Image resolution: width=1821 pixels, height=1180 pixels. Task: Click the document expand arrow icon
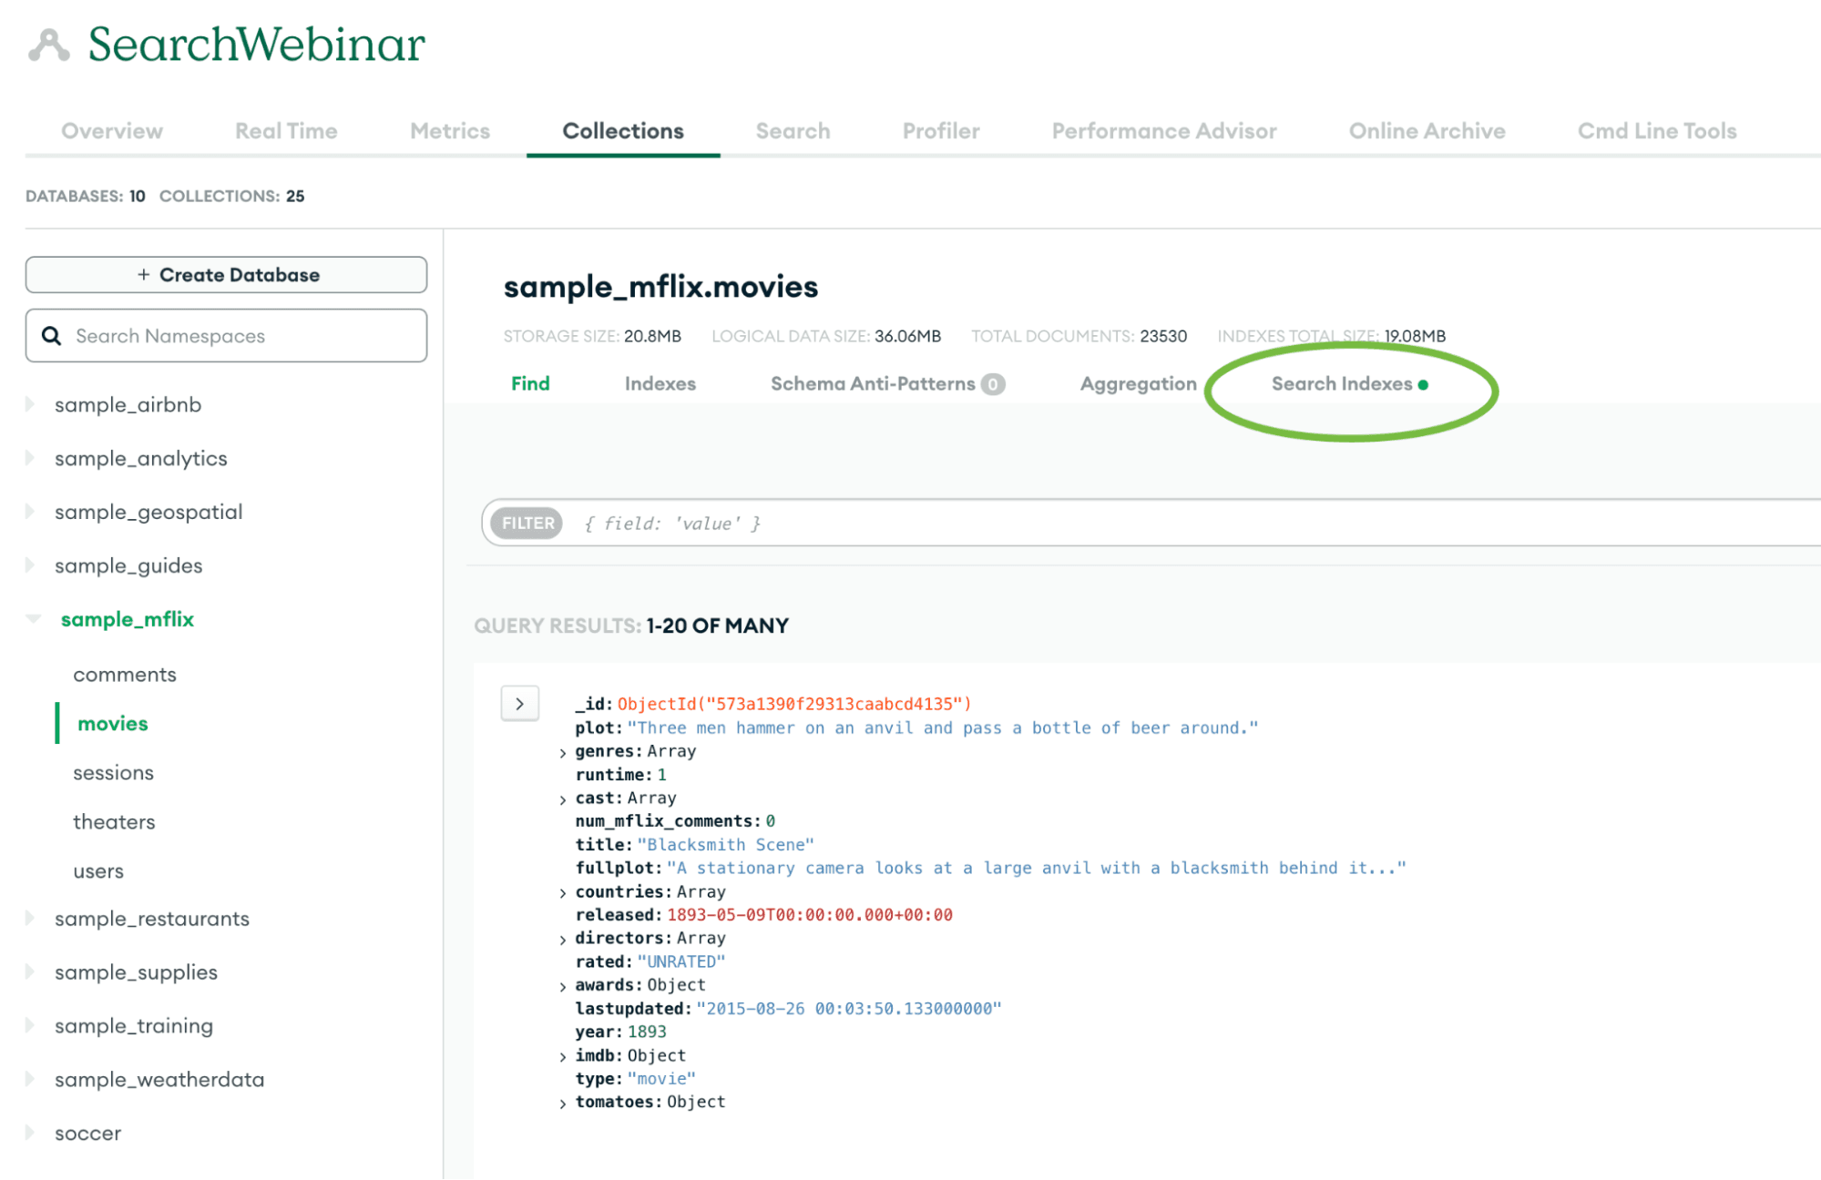[520, 704]
